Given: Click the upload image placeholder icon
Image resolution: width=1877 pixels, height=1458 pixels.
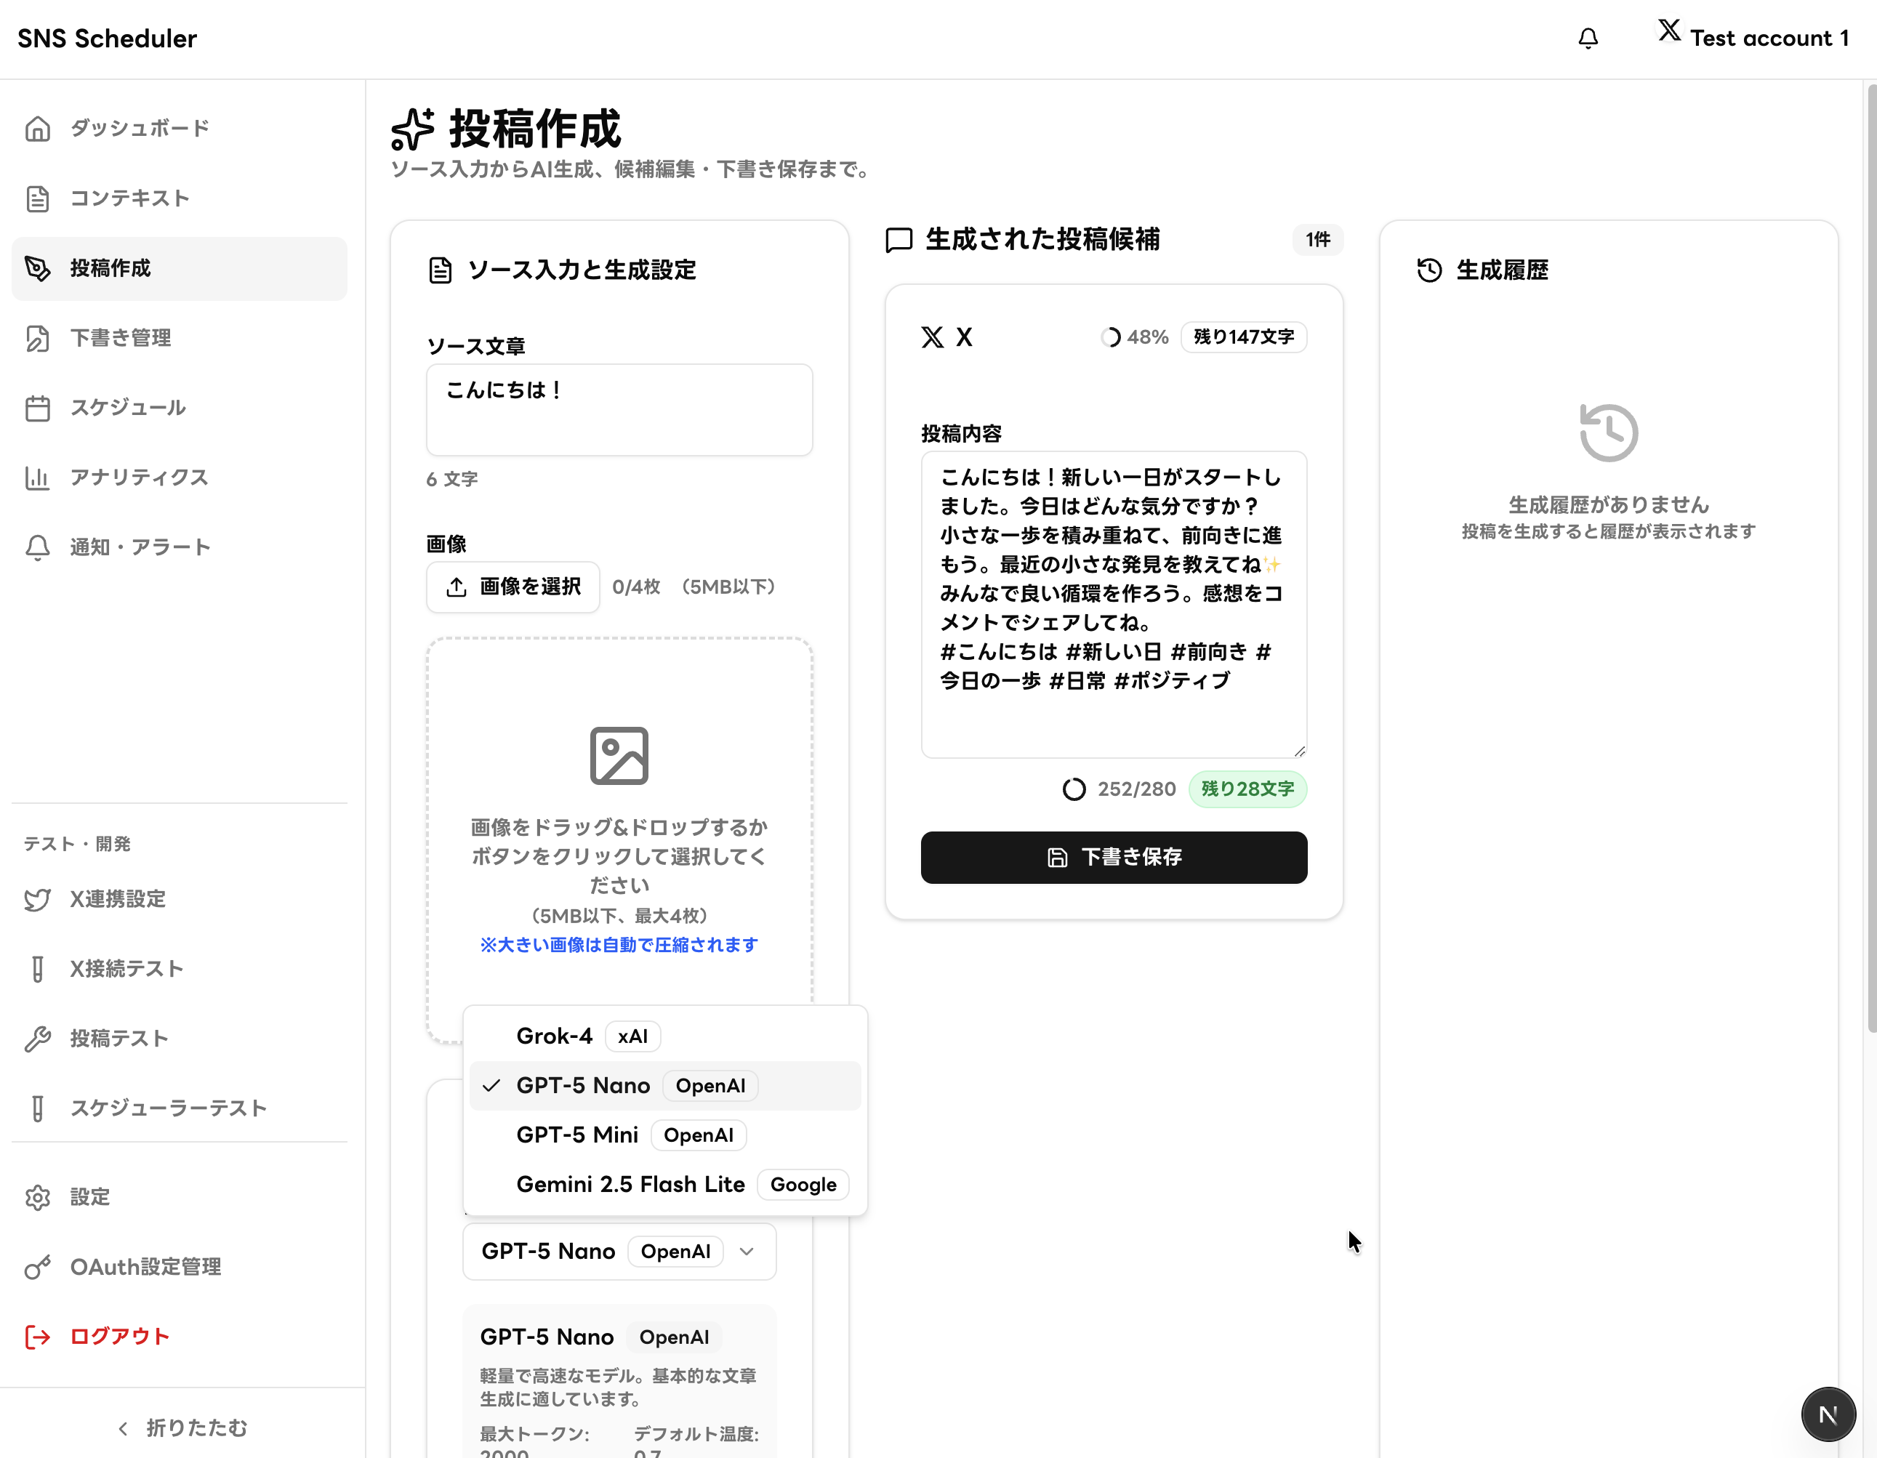Looking at the screenshot, I should click(619, 756).
